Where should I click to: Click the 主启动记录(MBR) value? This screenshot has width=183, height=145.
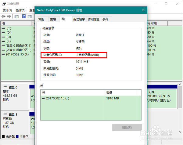click(x=87, y=55)
